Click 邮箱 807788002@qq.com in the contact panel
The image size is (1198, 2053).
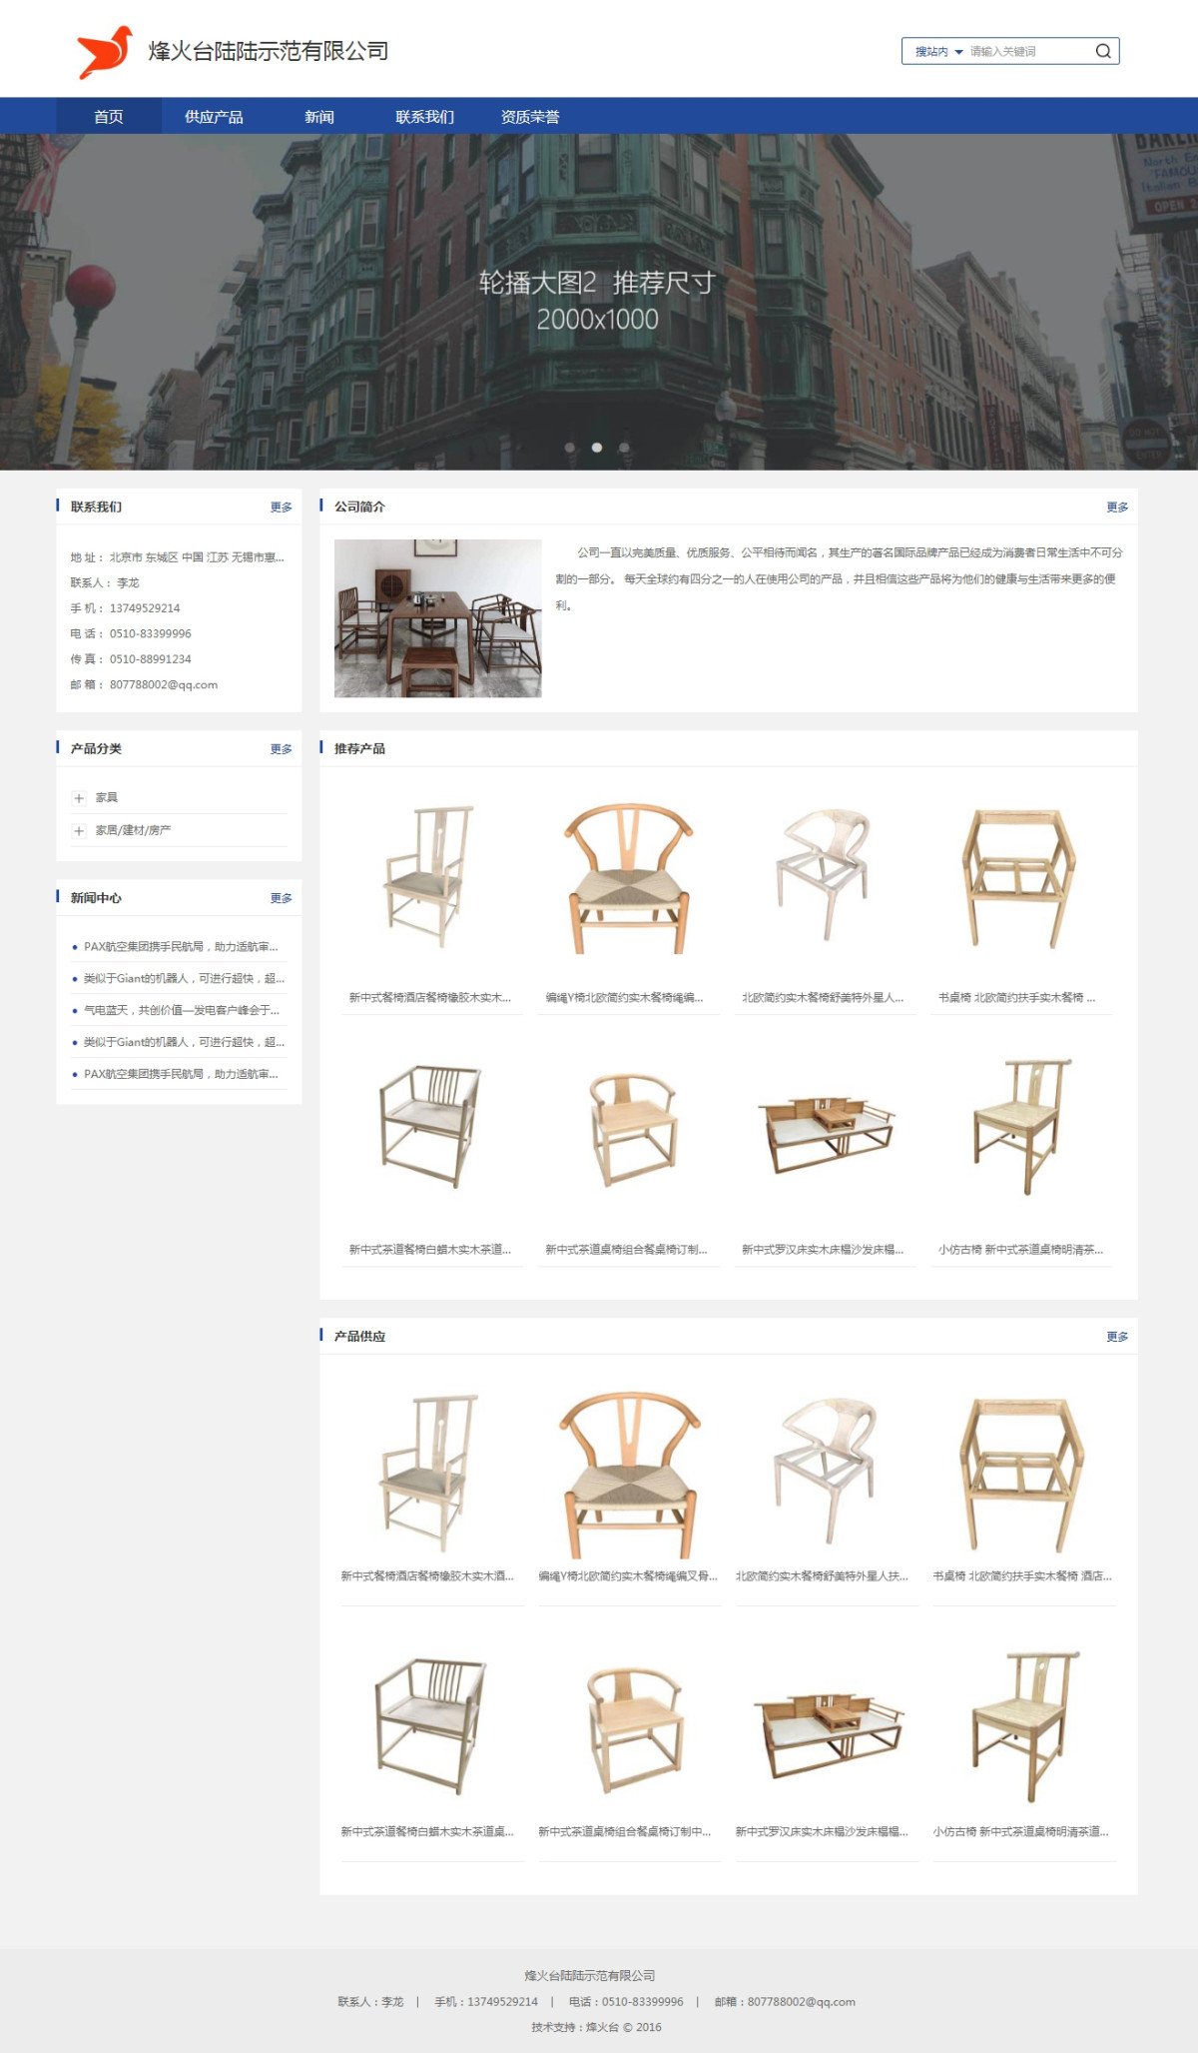144,684
